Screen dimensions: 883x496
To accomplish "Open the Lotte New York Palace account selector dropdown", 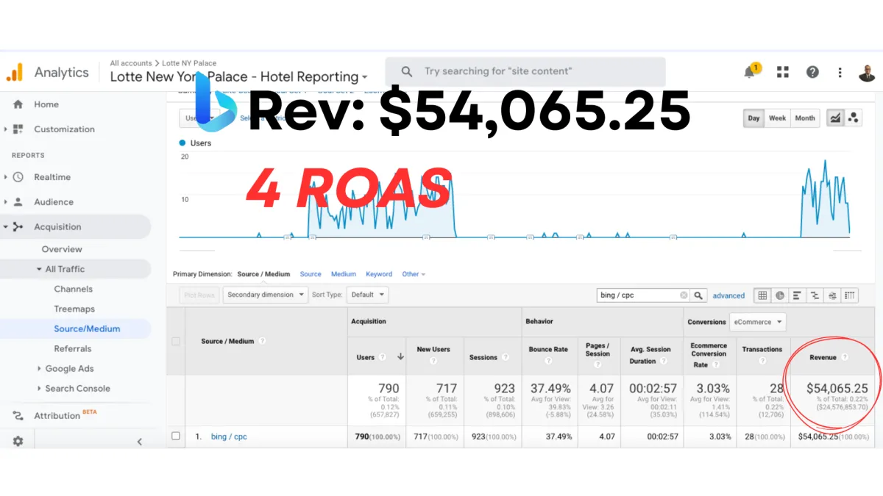I will click(238, 76).
